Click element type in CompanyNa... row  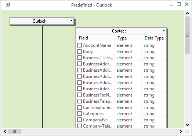point(124,120)
